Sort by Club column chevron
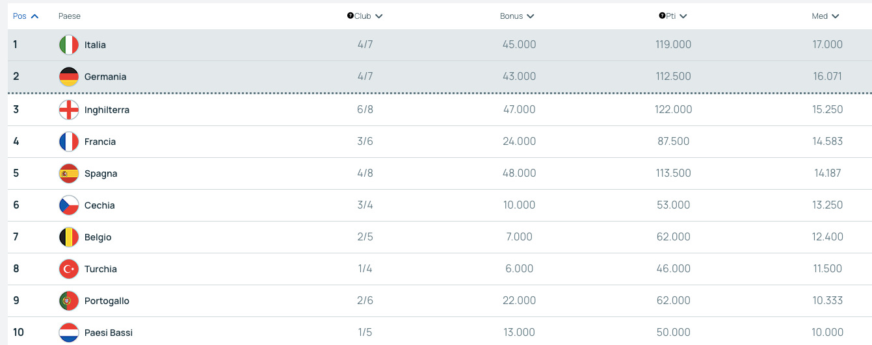 pos(379,16)
